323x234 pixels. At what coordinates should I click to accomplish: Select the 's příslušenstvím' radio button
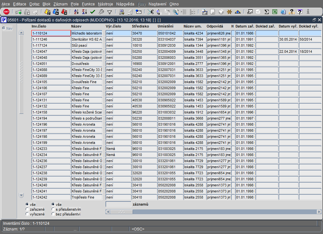pos(53,209)
